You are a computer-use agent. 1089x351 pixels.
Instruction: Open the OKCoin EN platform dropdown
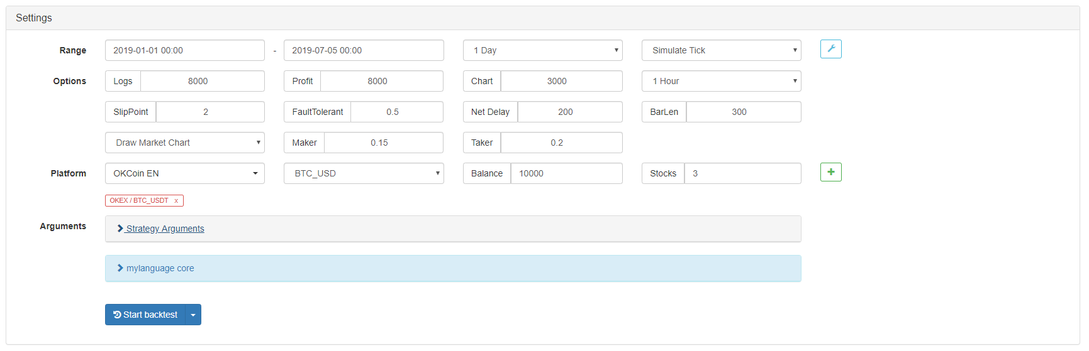tap(184, 173)
